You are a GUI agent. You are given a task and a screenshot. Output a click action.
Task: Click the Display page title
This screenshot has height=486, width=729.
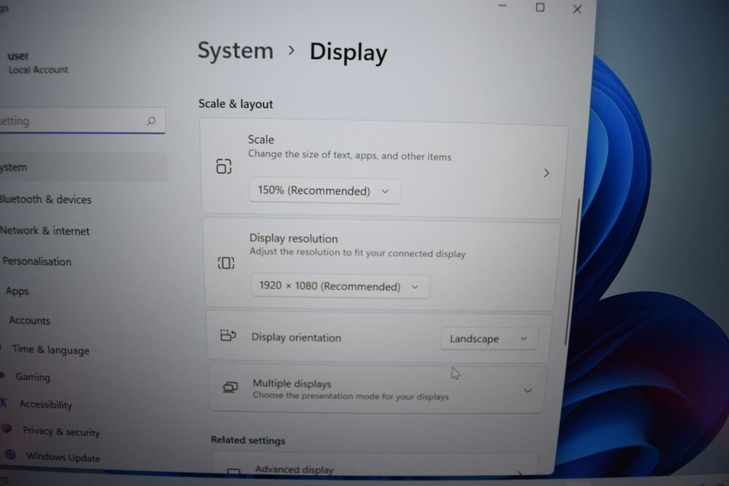pyautogui.click(x=348, y=52)
